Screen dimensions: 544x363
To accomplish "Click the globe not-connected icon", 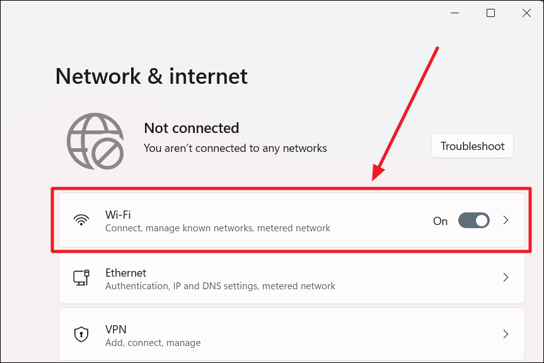I will tap(95, 141).
